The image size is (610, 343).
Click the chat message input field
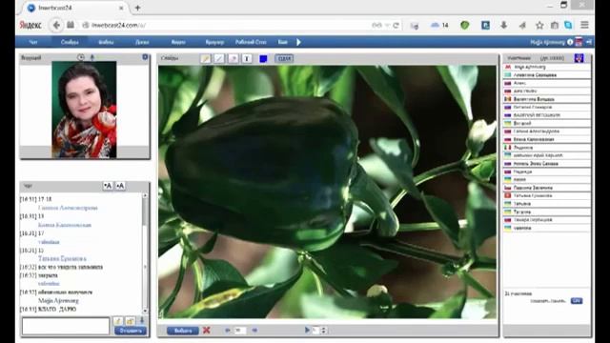66,326
